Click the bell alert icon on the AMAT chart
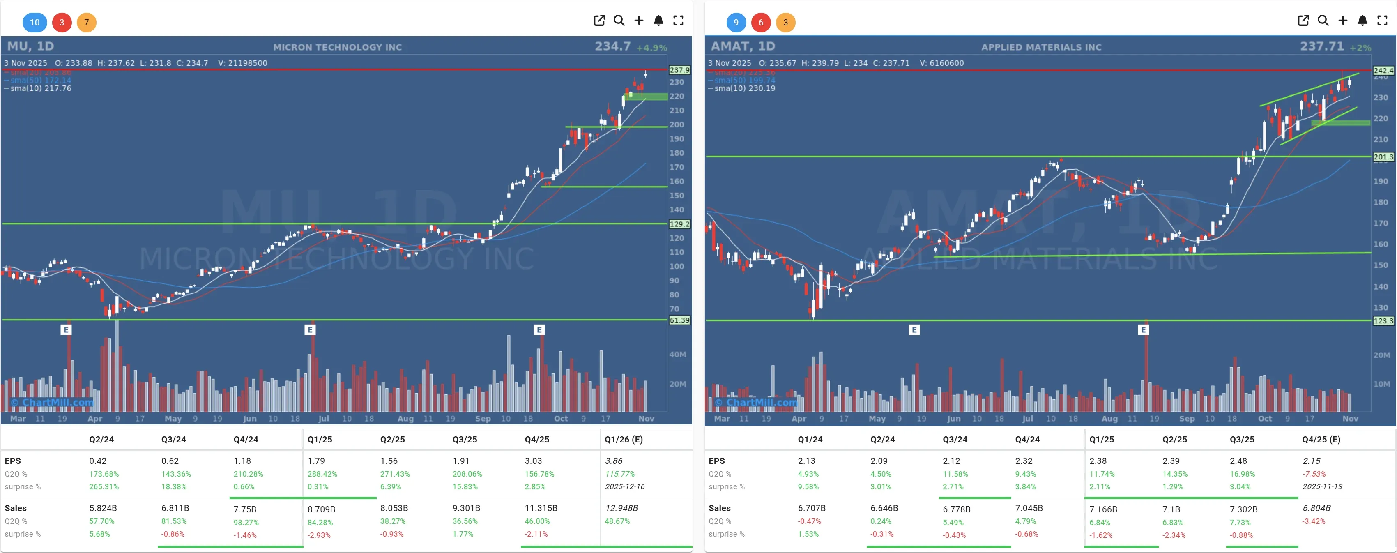This screenshot has height=553, width=1397. [1362, 21]
